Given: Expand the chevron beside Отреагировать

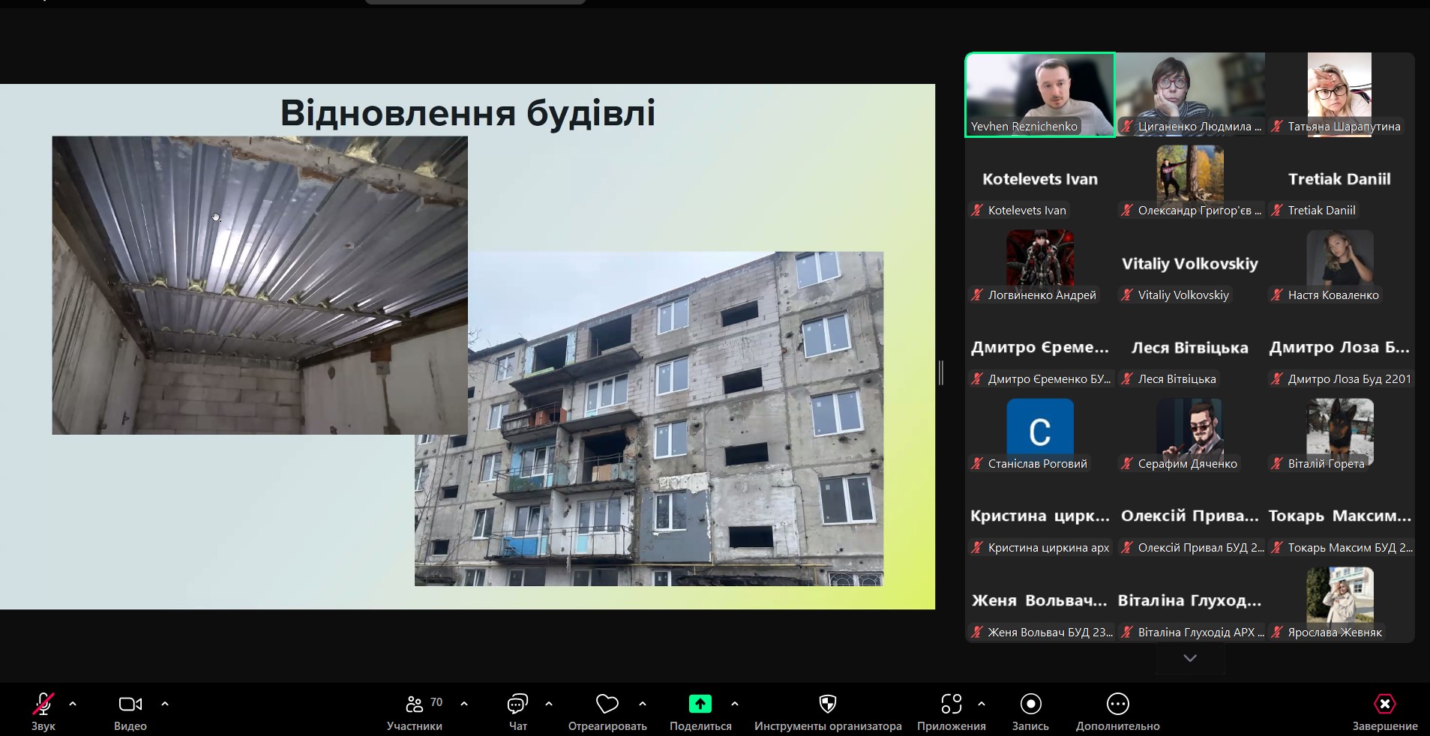Looking at the screenshot, I should click(643, 704).
